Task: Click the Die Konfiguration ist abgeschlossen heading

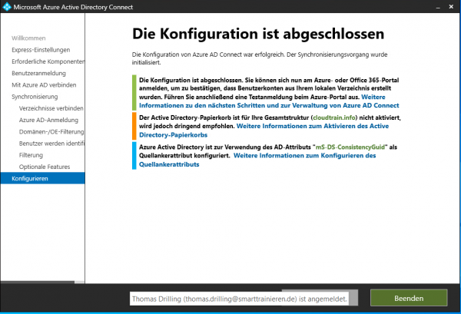Action: [x=258, y=35]
